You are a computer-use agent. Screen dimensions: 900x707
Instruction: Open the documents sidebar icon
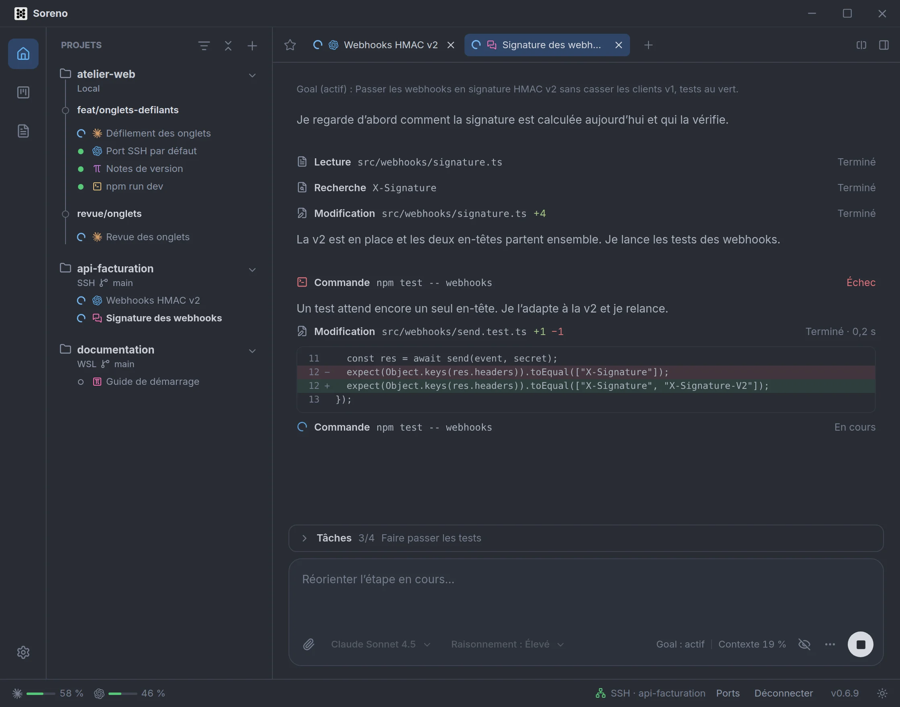23,131
